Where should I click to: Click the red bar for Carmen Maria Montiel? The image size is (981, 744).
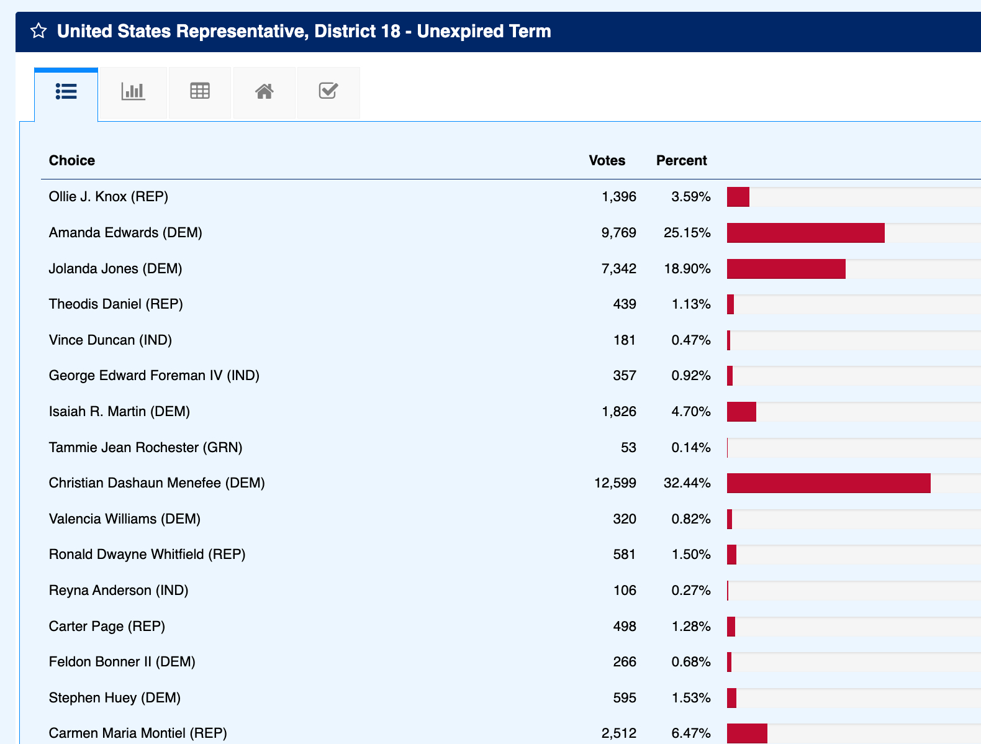point(747,733)
